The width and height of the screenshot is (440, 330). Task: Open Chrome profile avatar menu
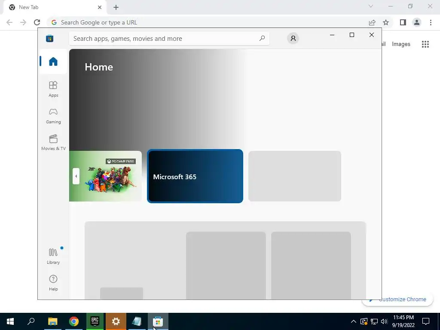[417, 22]
